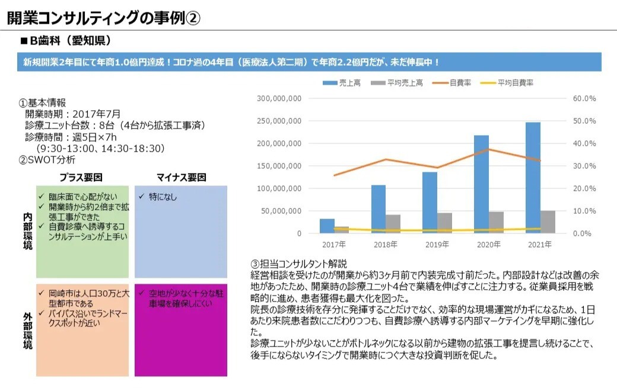Click the checkmark beside 岡崎市は人口30万と大型都市である
The width and height of the screenshot is (617, 388).
click(40, 293)
